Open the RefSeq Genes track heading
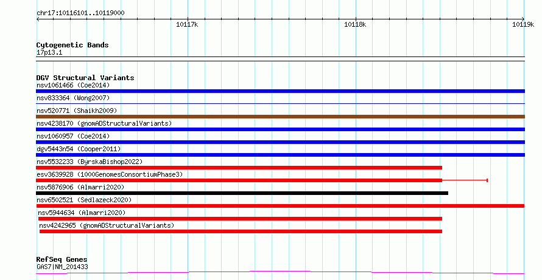The height and width of the screenshot is (280, 542). (62, 259)
